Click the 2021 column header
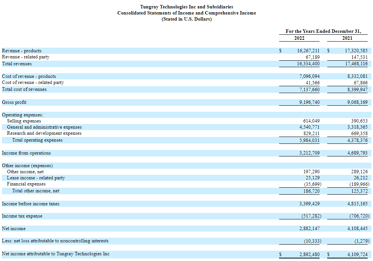Image resolution: width=373 pixels, height=261 pixels. (x=347, y=38)
